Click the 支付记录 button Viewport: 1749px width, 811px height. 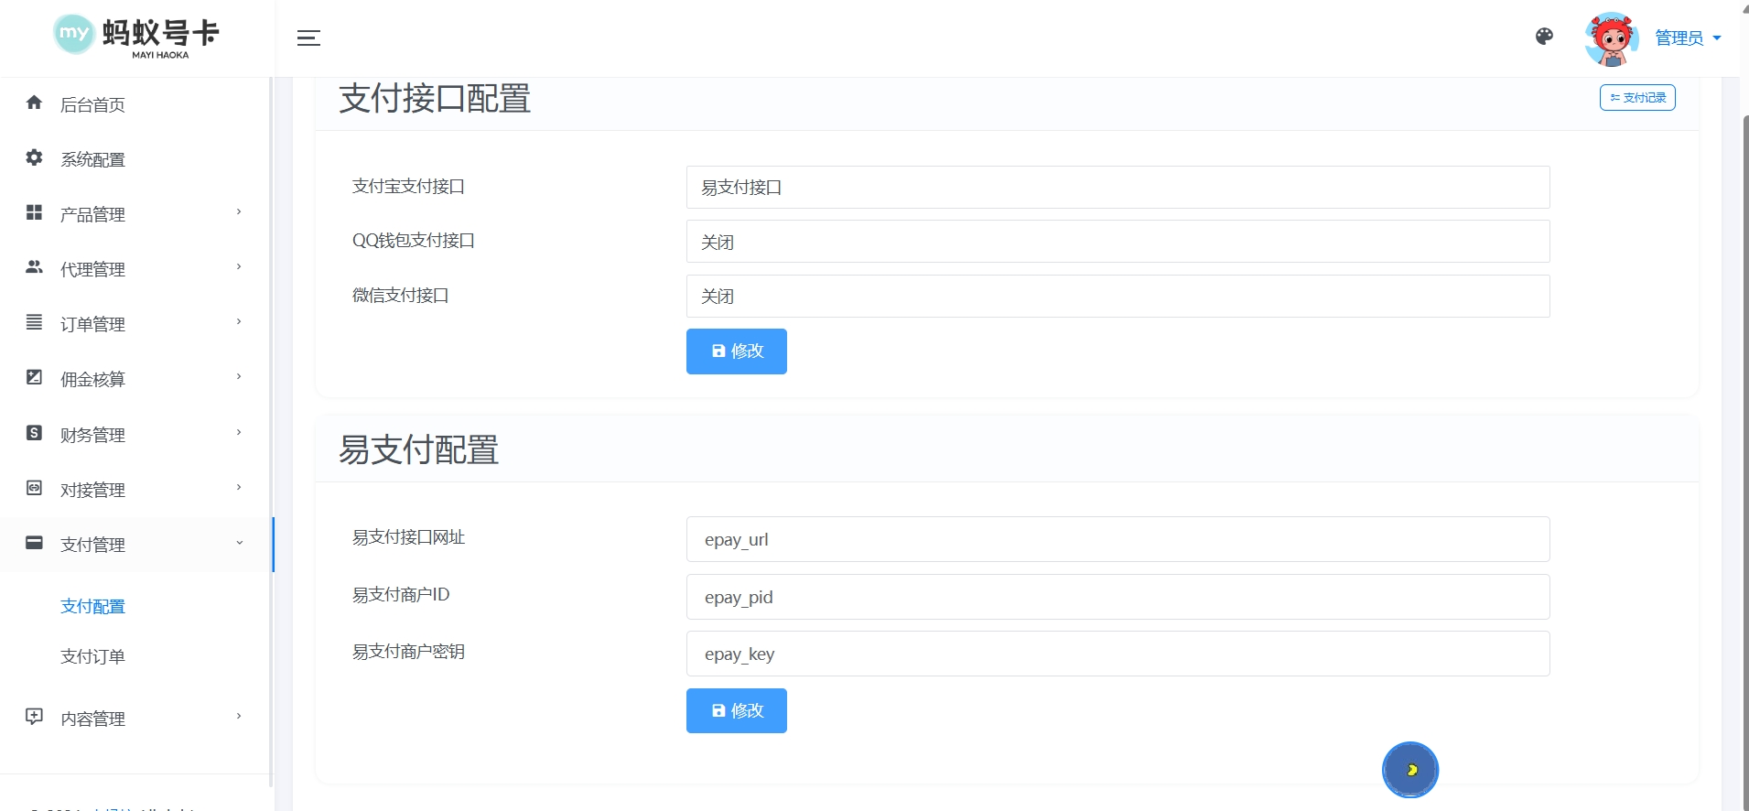pos(1637,98)
